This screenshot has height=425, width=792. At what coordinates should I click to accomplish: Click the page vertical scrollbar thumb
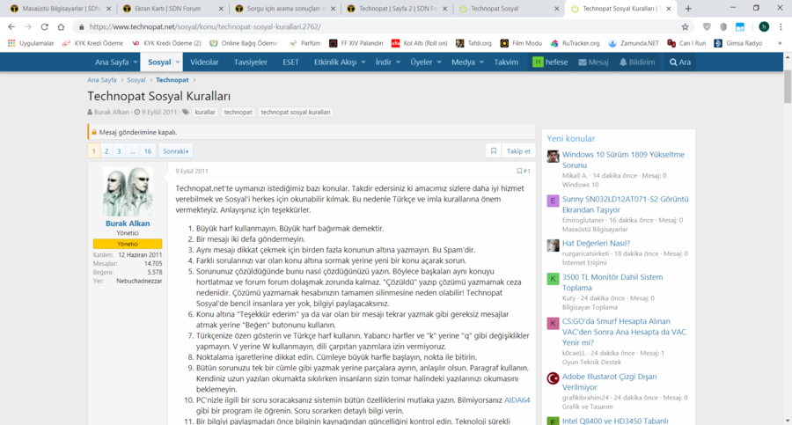click(788, 86)
